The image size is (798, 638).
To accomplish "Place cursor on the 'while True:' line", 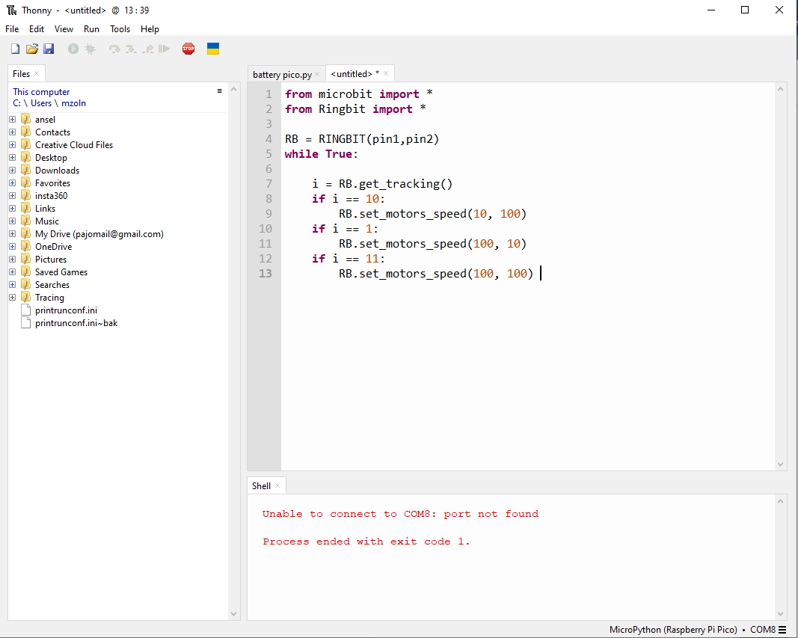I will tap(321, 154).
